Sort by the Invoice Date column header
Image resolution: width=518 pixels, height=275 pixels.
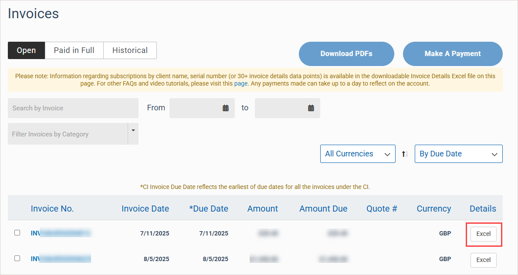145,209
